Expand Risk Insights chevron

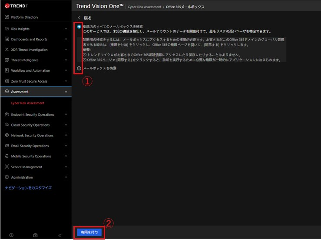coord(66,29)
